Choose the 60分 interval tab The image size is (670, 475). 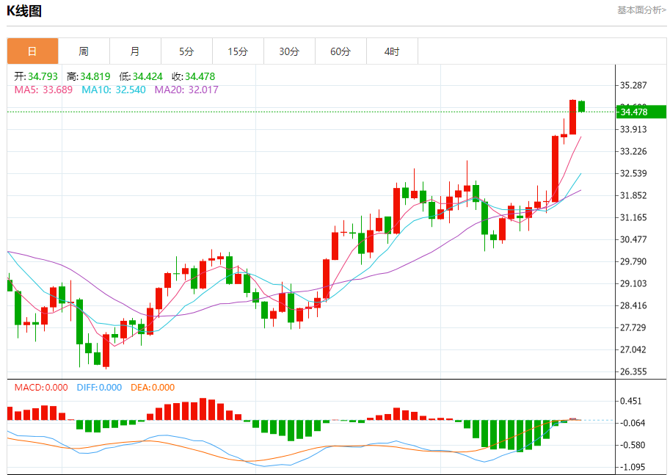point(341,51)
